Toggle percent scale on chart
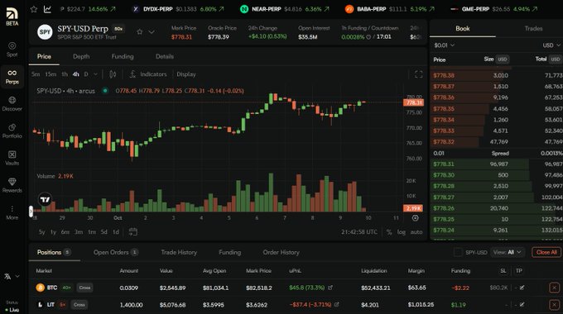This screenshot has width=563, height=314. click(x=389, y=232)
